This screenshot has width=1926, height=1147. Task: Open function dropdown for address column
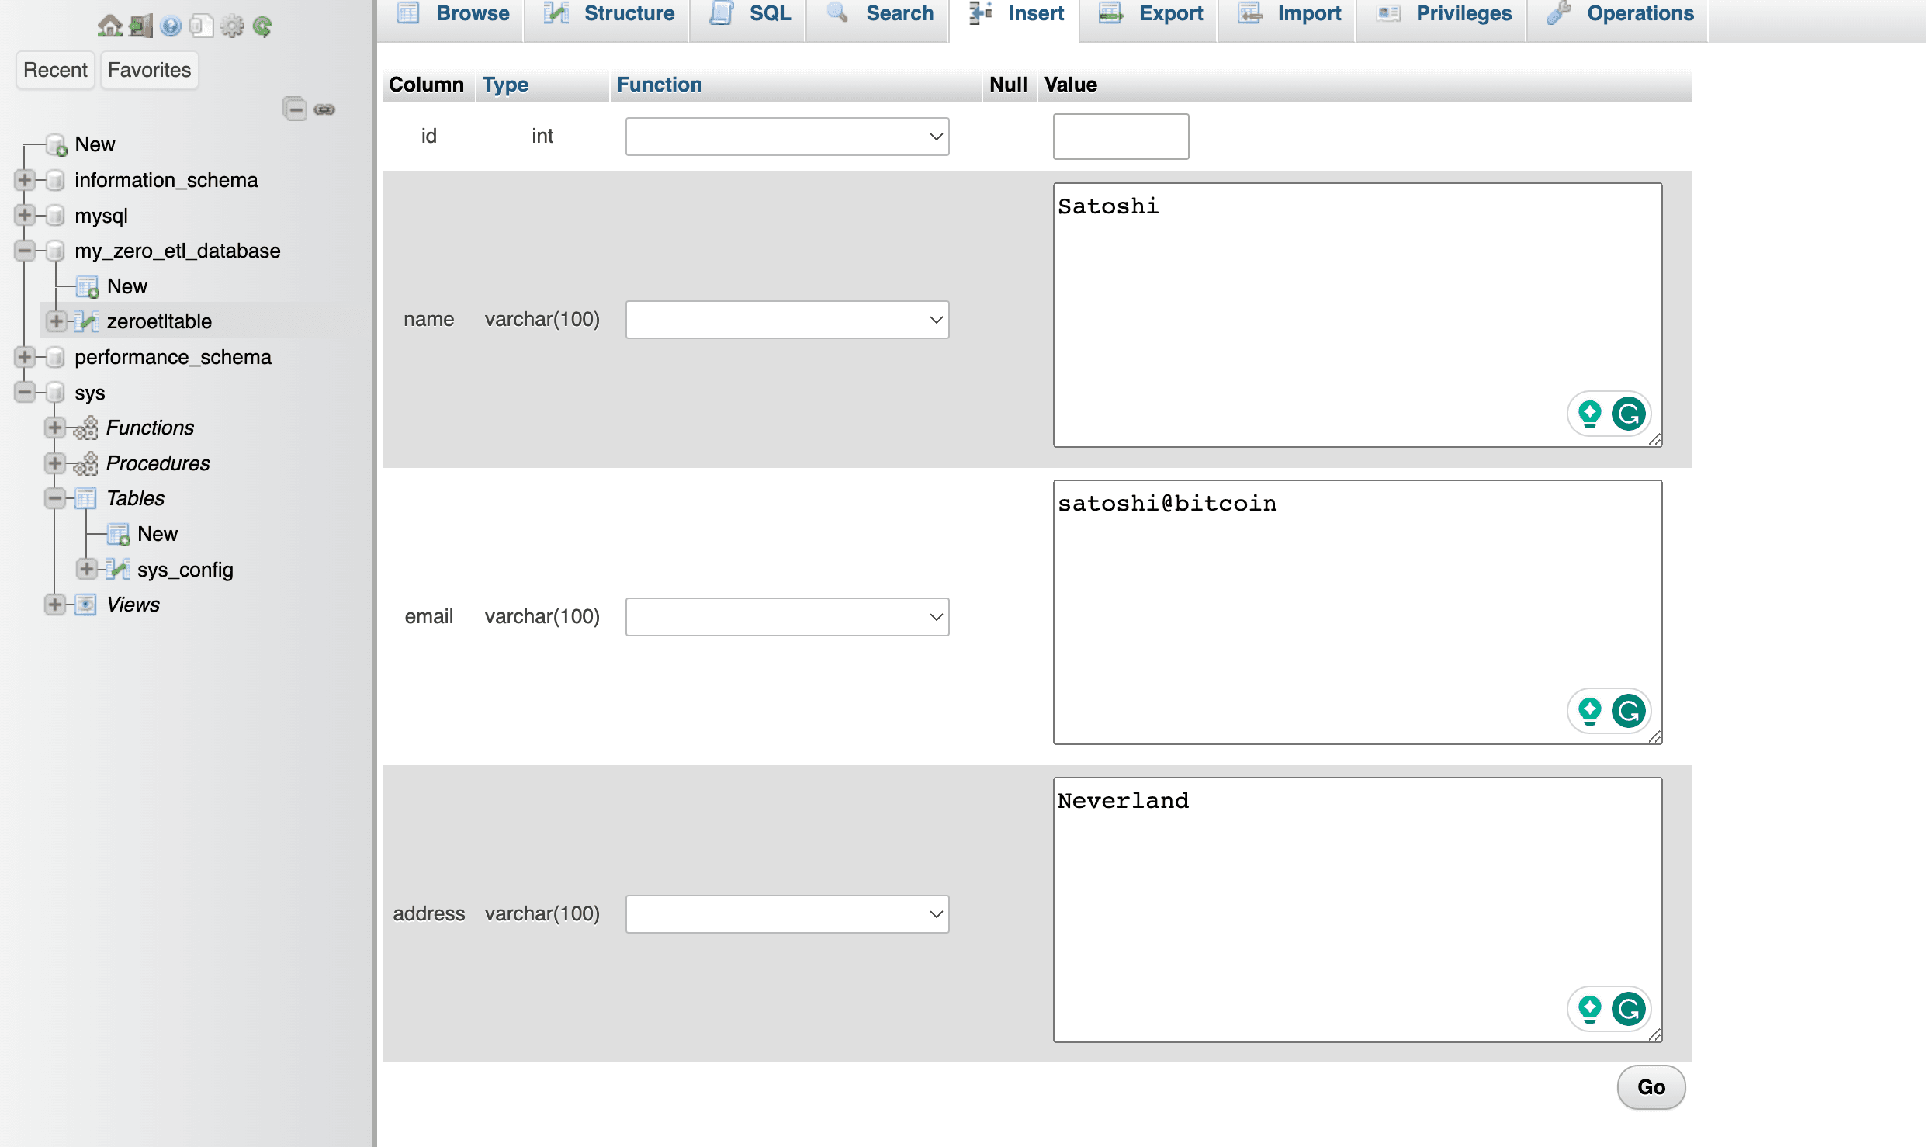pos(787,914)
